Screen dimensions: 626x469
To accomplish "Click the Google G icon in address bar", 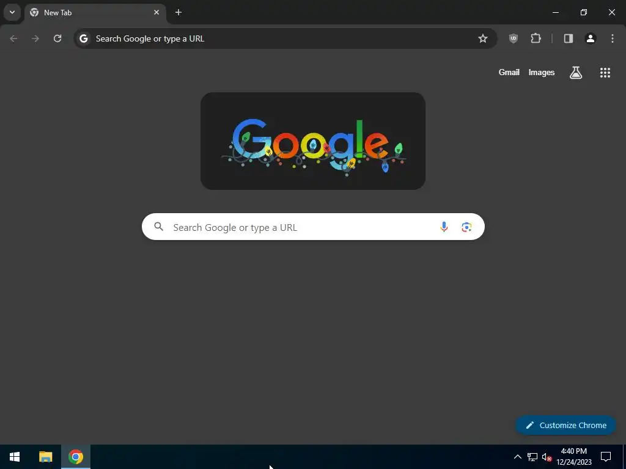I will 83,38.
